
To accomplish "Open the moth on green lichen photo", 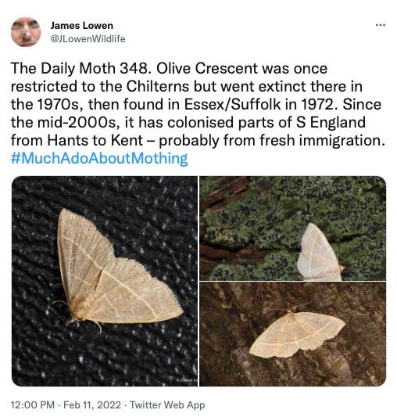I will (x=292, y=228).
